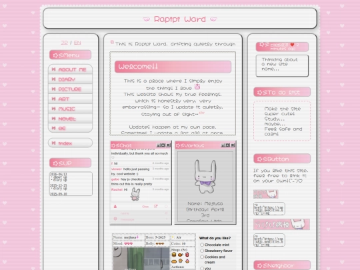Switch language to EN
Screen dimensions: 360x270
click(77, 43)
